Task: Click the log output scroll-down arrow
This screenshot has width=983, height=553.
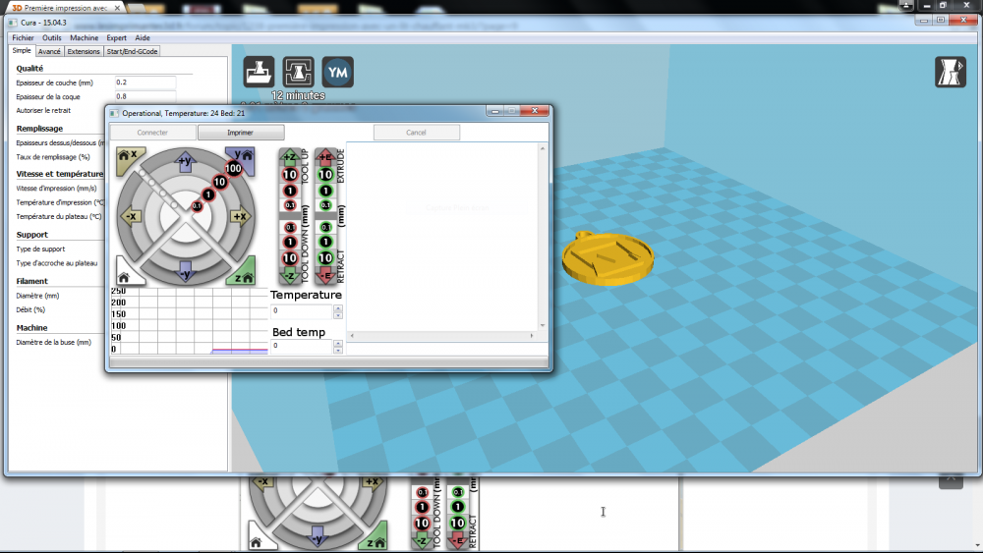Action: pos(543,326)
